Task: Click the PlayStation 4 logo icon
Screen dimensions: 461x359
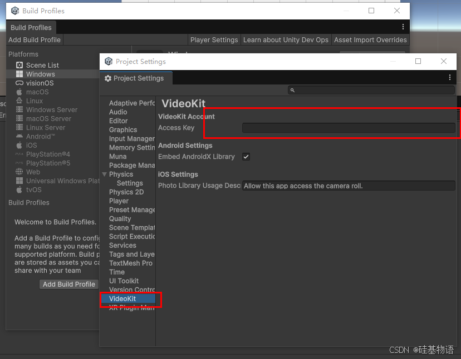Action: 19,154
